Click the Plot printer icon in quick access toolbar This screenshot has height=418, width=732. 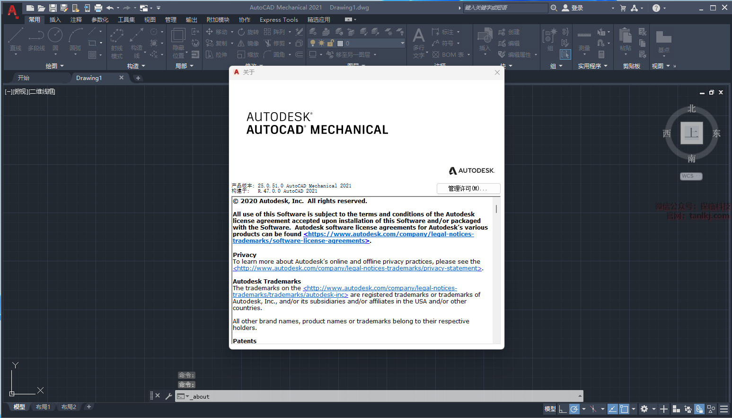coord(98,8)
